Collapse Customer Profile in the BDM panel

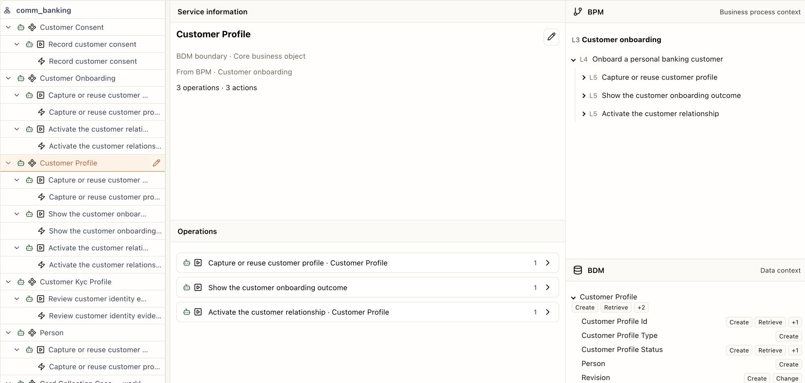tap(574, 298)
